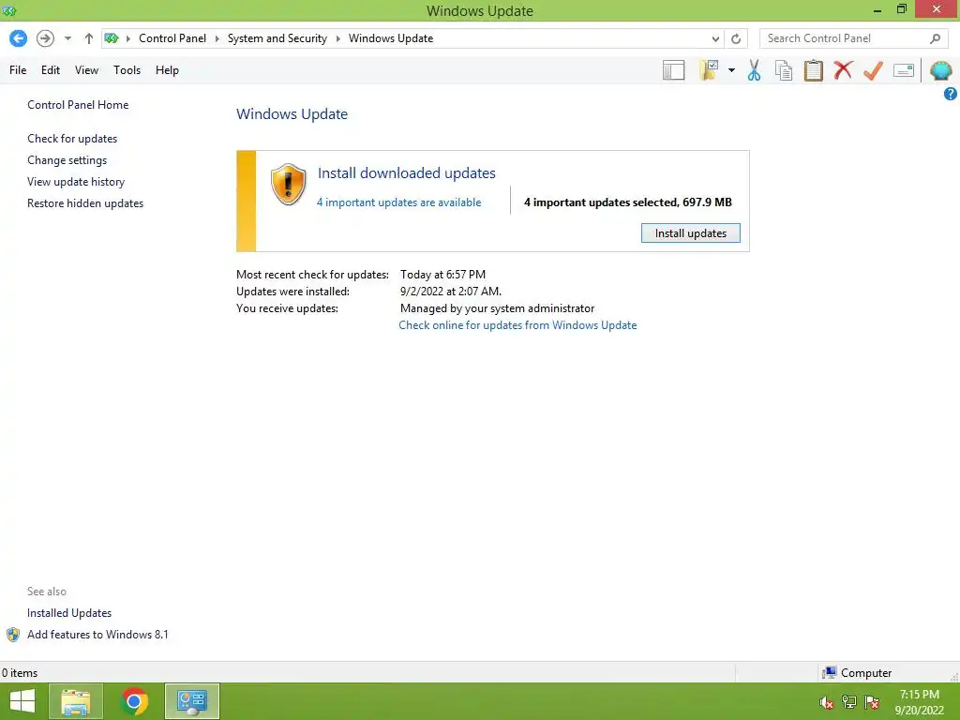Open 4 important updates are available
Image resolution: width=960 pixels, height=720 pixels.
tap(398, 202)
